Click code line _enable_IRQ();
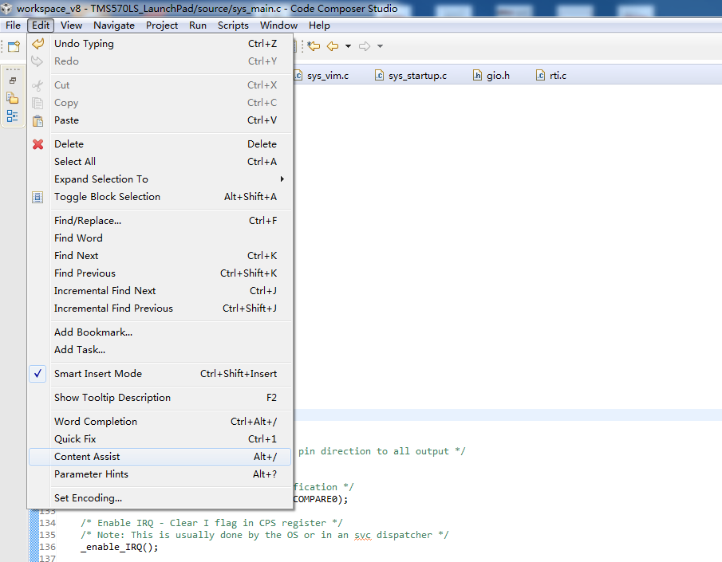Image resolution: width=722 pixels, height=562 pixels. tap(119, 547)
